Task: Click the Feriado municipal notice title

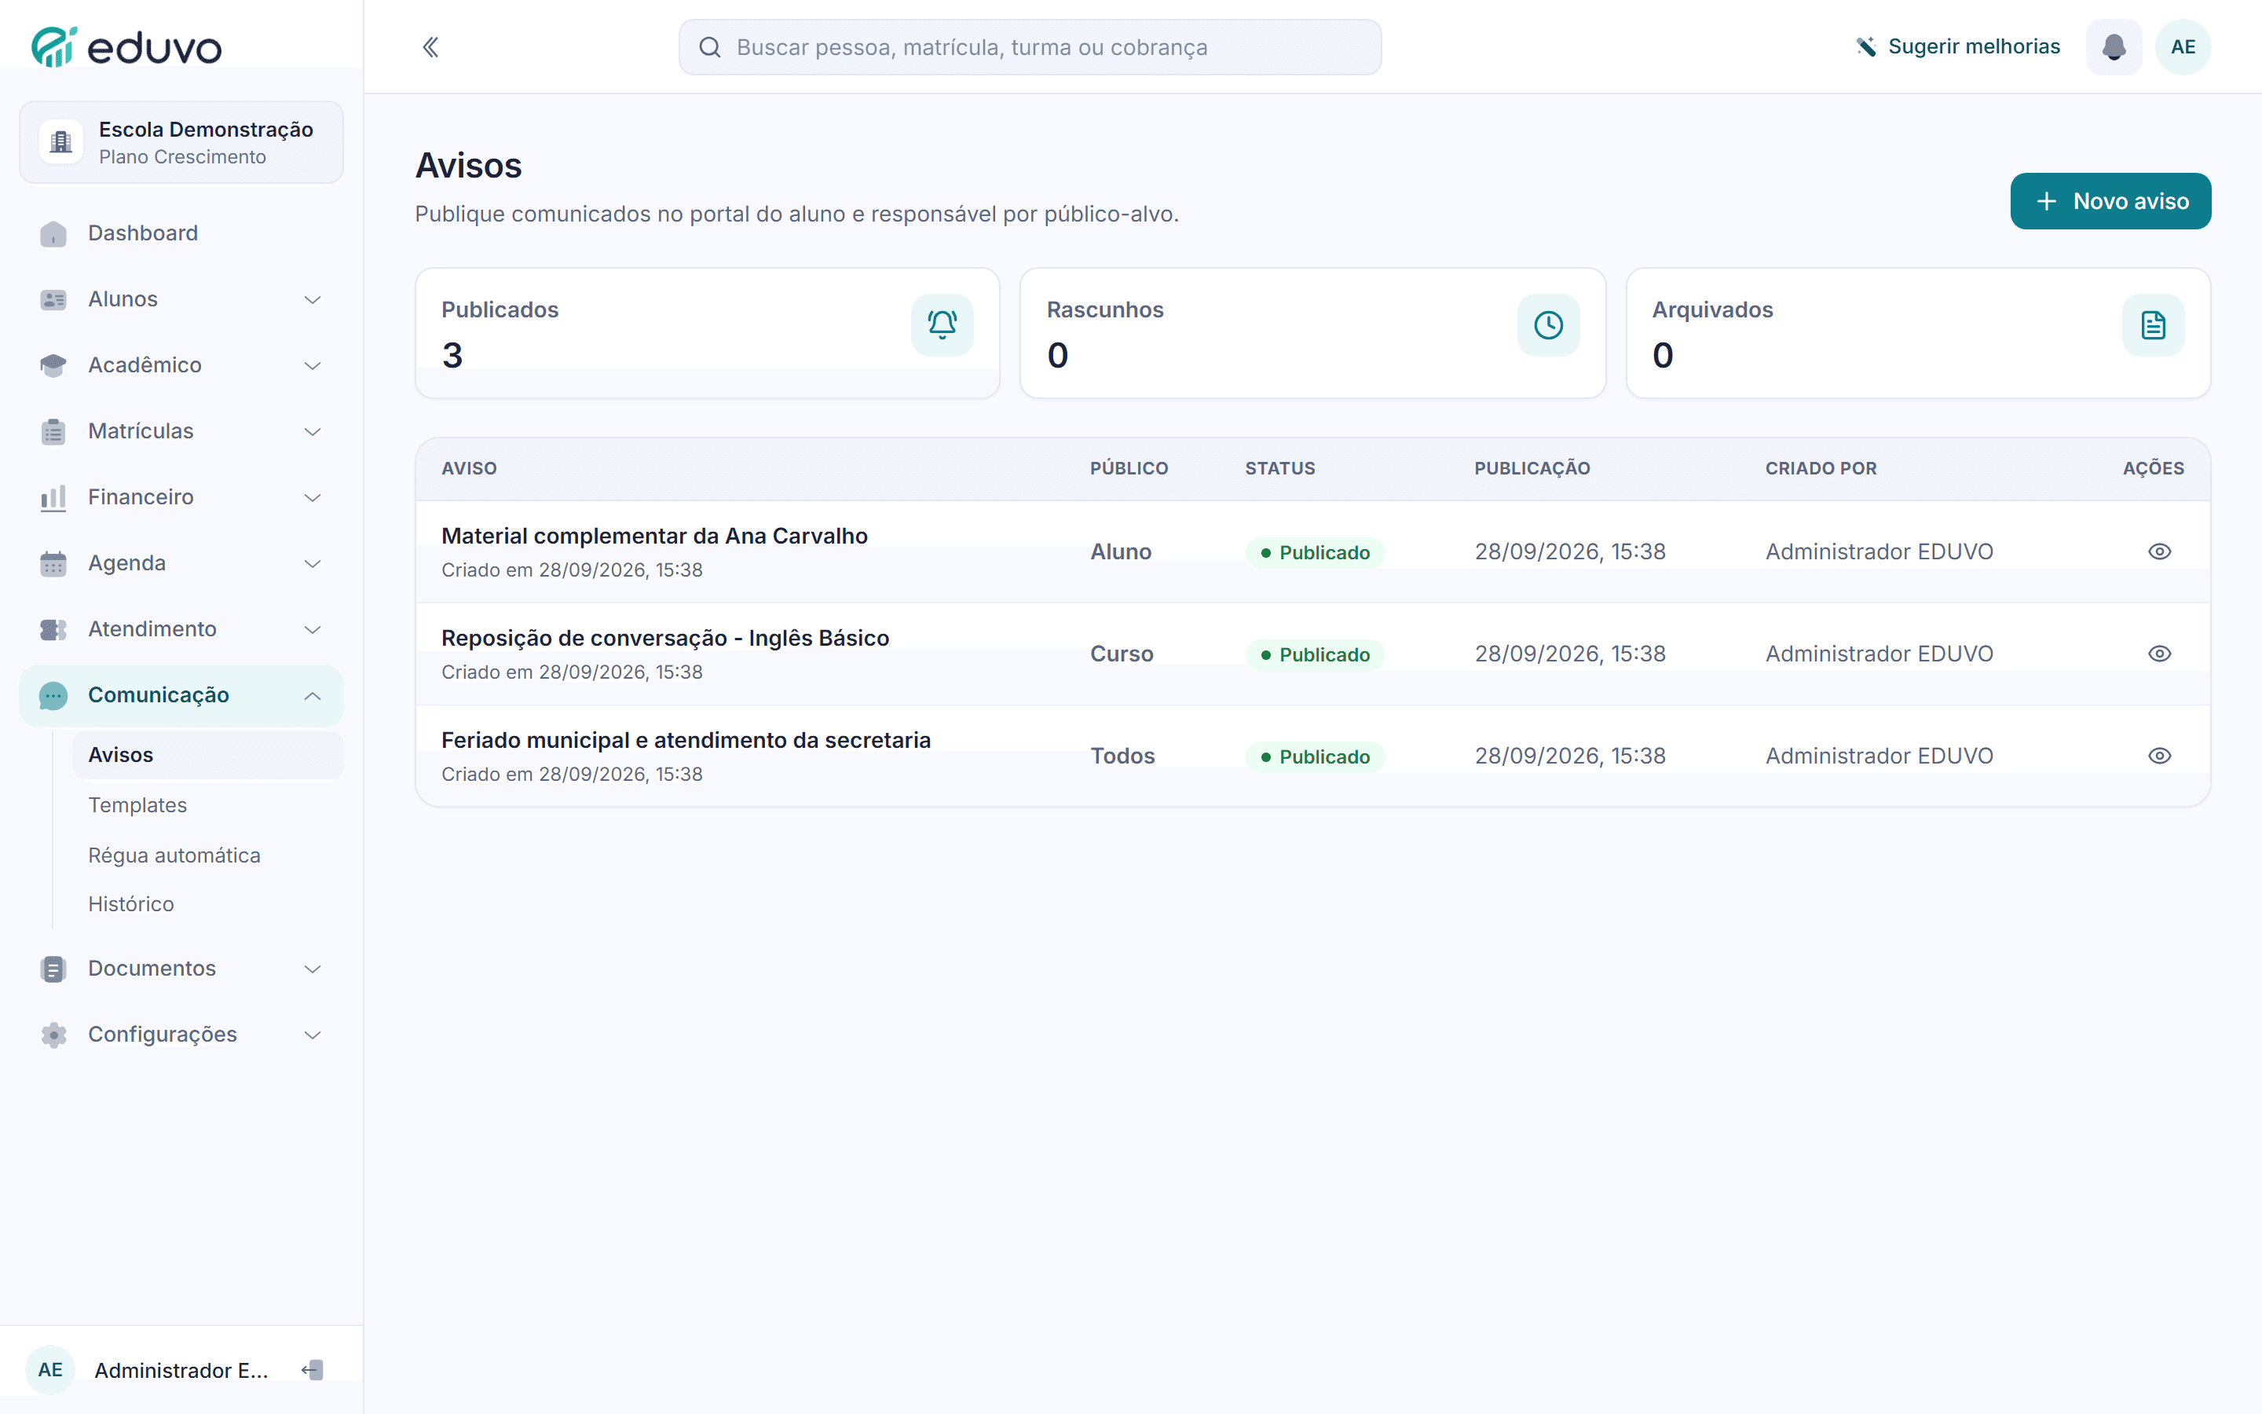Action: coord(685,740)
